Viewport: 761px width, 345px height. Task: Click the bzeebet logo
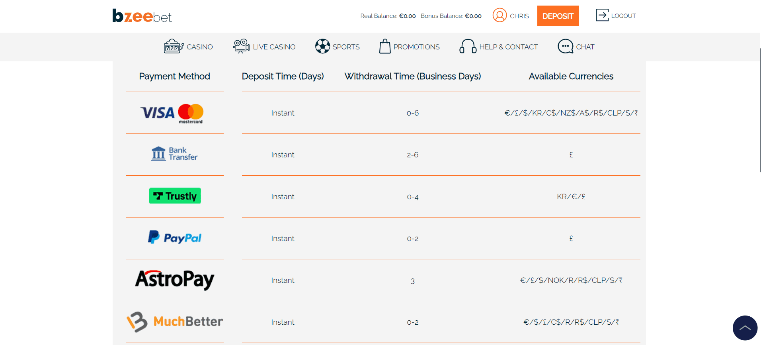(x=142, y=16)
